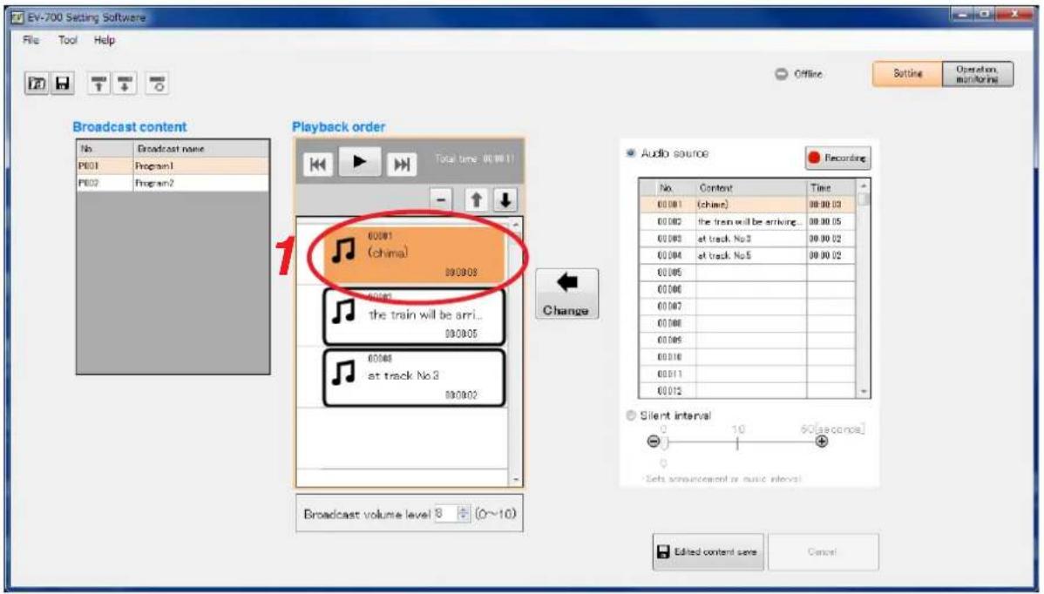Screen dimensions: 1044x594
Task: Click playback order list scroll-down arrow
Action: tap(516, 479)
